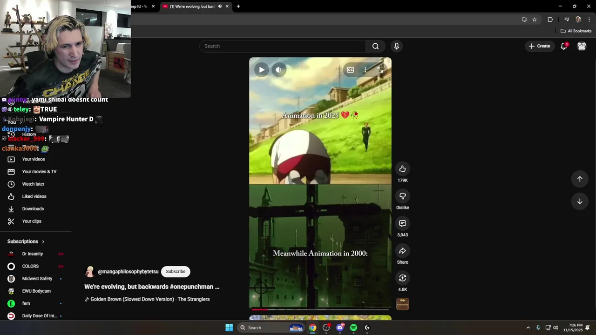Like the Short with 179K likes
The height and width of the screenshot is (335, 596).
click(402, 169)
